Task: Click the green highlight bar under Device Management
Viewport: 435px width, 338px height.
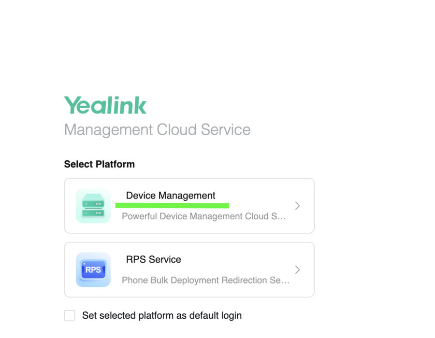Action: click(x=172, y=206)
